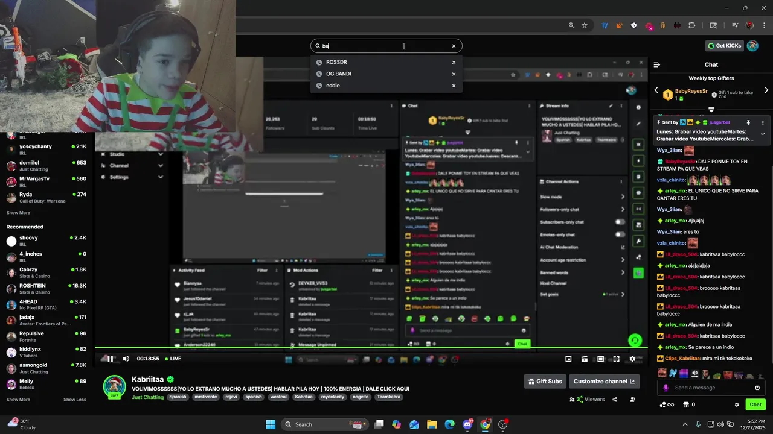This screenshot has height=434, width=773.
Task: Open ROSHTEIN recommended channel
Action: [47, 289]
